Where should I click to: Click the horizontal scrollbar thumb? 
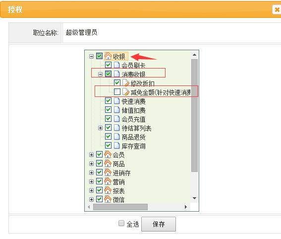(120, 207)
